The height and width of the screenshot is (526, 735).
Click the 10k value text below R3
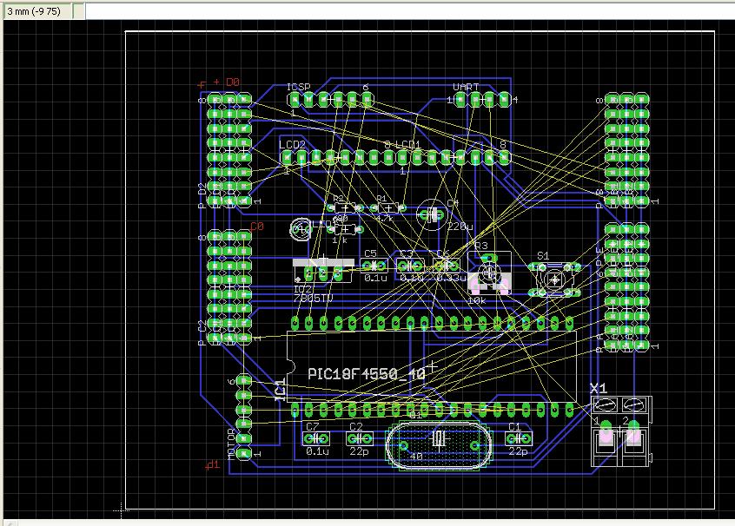tap(477, 300)
